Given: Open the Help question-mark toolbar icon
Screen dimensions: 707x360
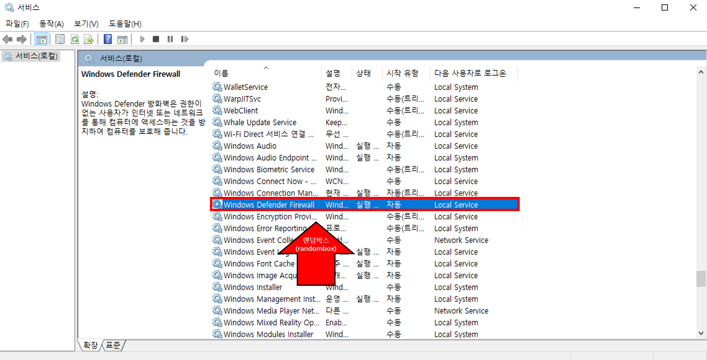Looking at the screenshot, I should tap(108, 39).
